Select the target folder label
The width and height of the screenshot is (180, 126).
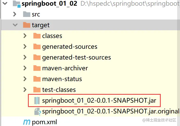pos(41,25)
